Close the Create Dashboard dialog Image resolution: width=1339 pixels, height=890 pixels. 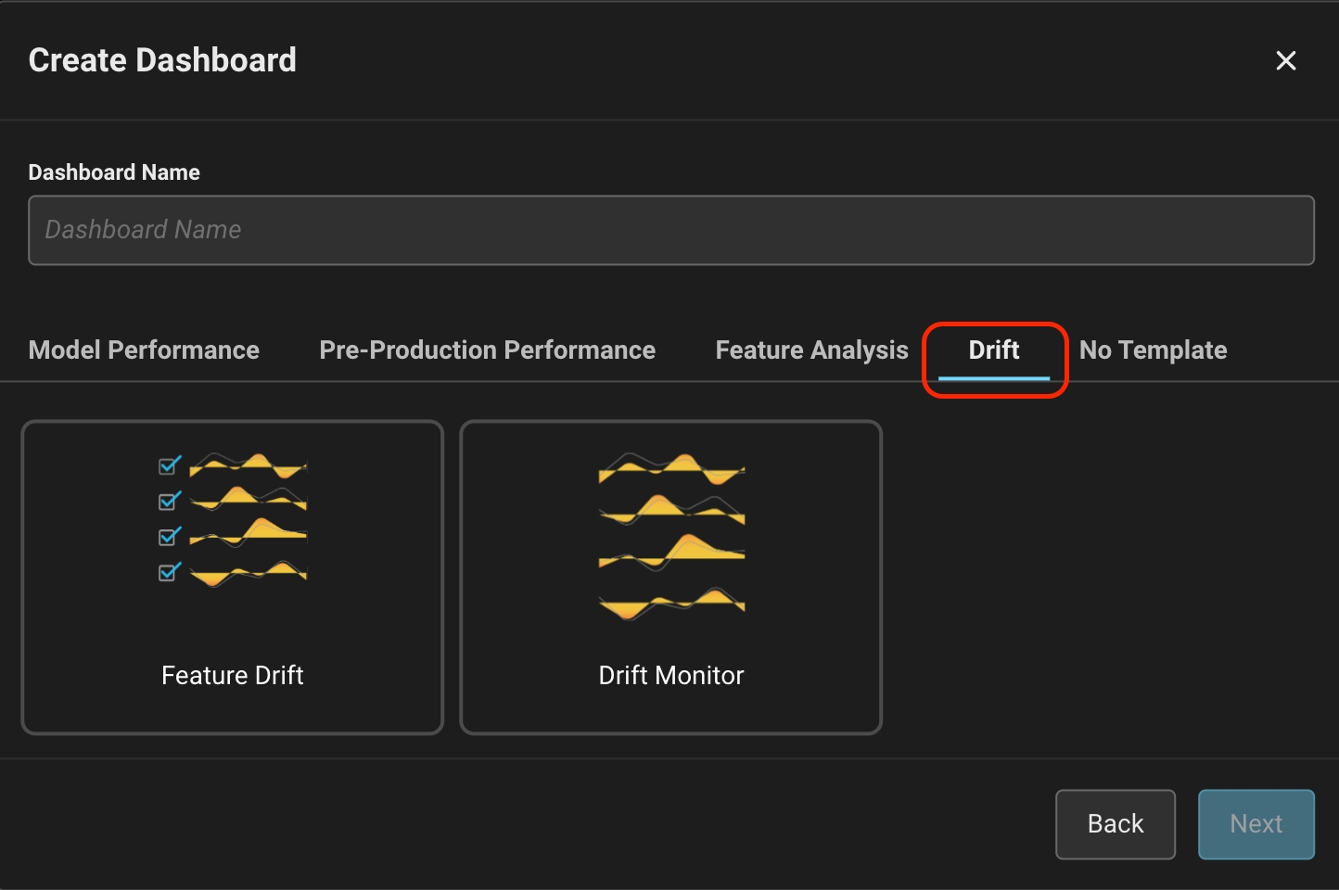click(1285, 61)
